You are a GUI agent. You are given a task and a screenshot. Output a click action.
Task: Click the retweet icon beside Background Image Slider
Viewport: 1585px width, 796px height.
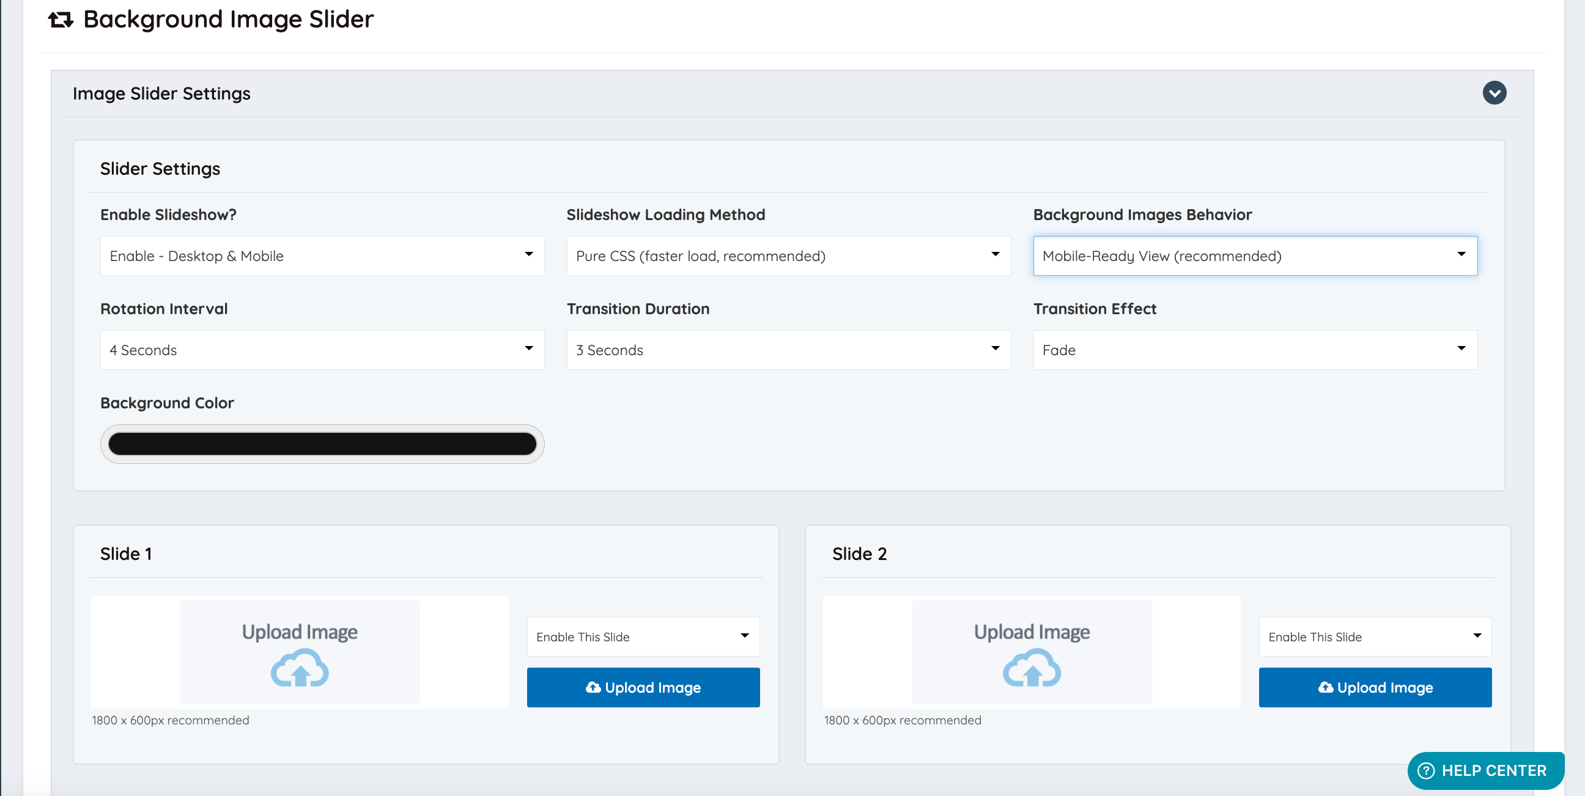(61, 20)
